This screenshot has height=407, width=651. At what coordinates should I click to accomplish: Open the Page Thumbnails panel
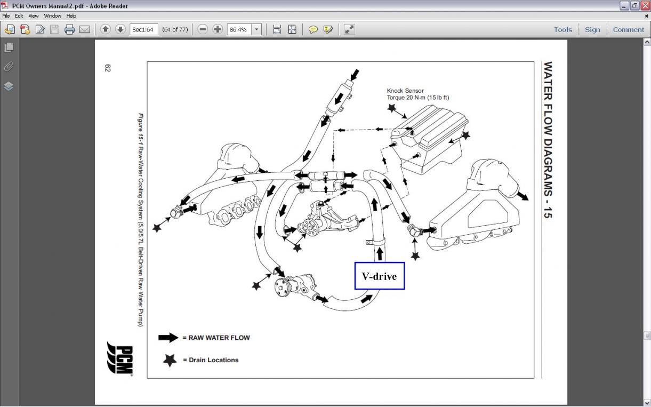[x=8, y=47]
